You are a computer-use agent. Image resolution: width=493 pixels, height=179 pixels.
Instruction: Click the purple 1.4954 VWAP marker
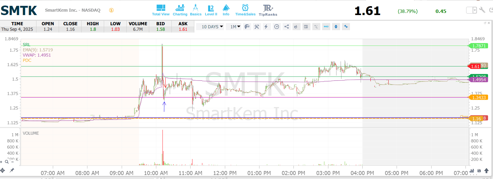(x=478, y=80)
